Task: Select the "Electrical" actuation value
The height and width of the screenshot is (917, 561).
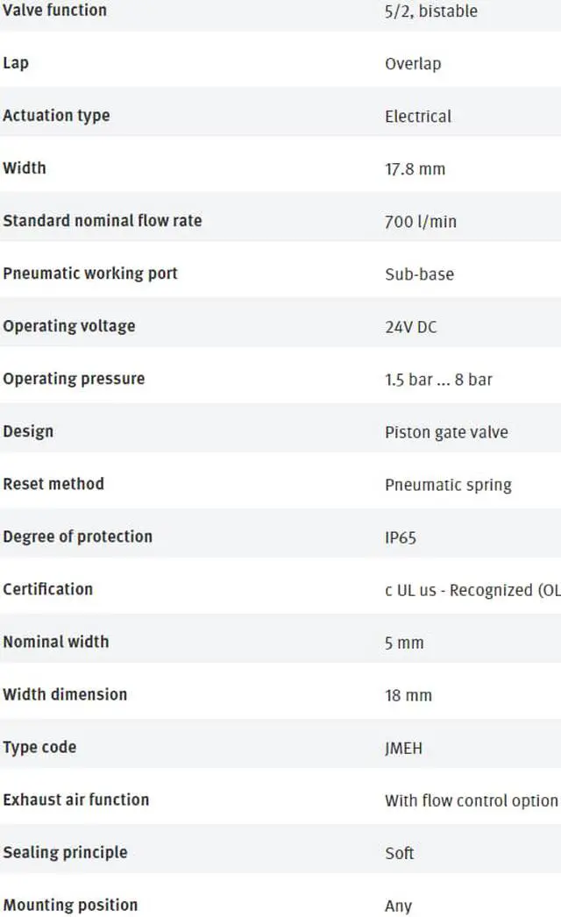Action: point(418,117)
